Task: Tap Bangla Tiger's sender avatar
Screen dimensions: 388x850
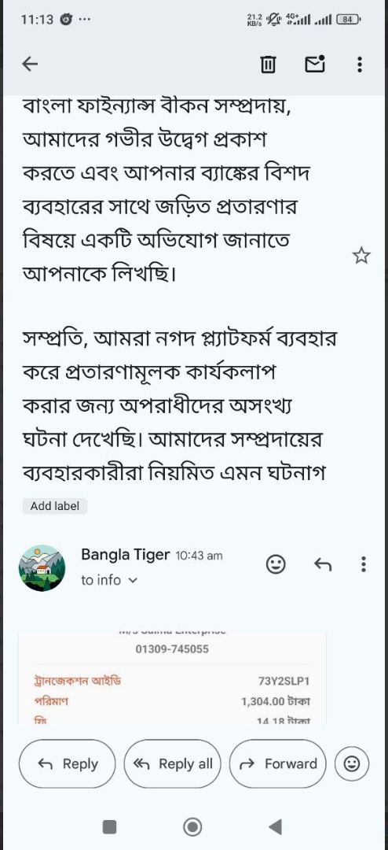Action: pyautogui.click(x=42, y=567)
